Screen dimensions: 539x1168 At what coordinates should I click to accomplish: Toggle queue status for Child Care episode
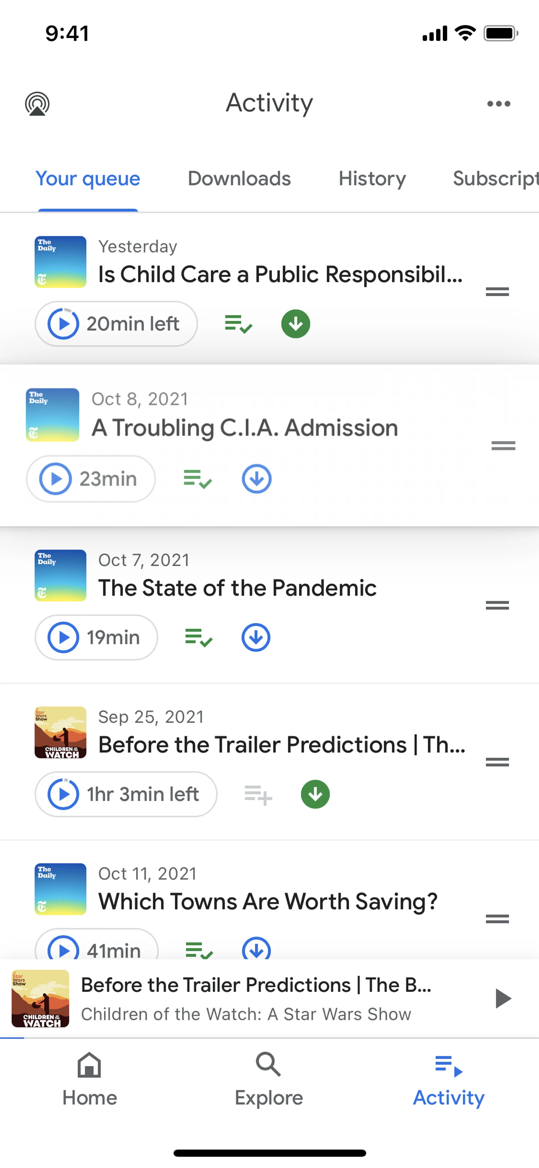point(238,324)
